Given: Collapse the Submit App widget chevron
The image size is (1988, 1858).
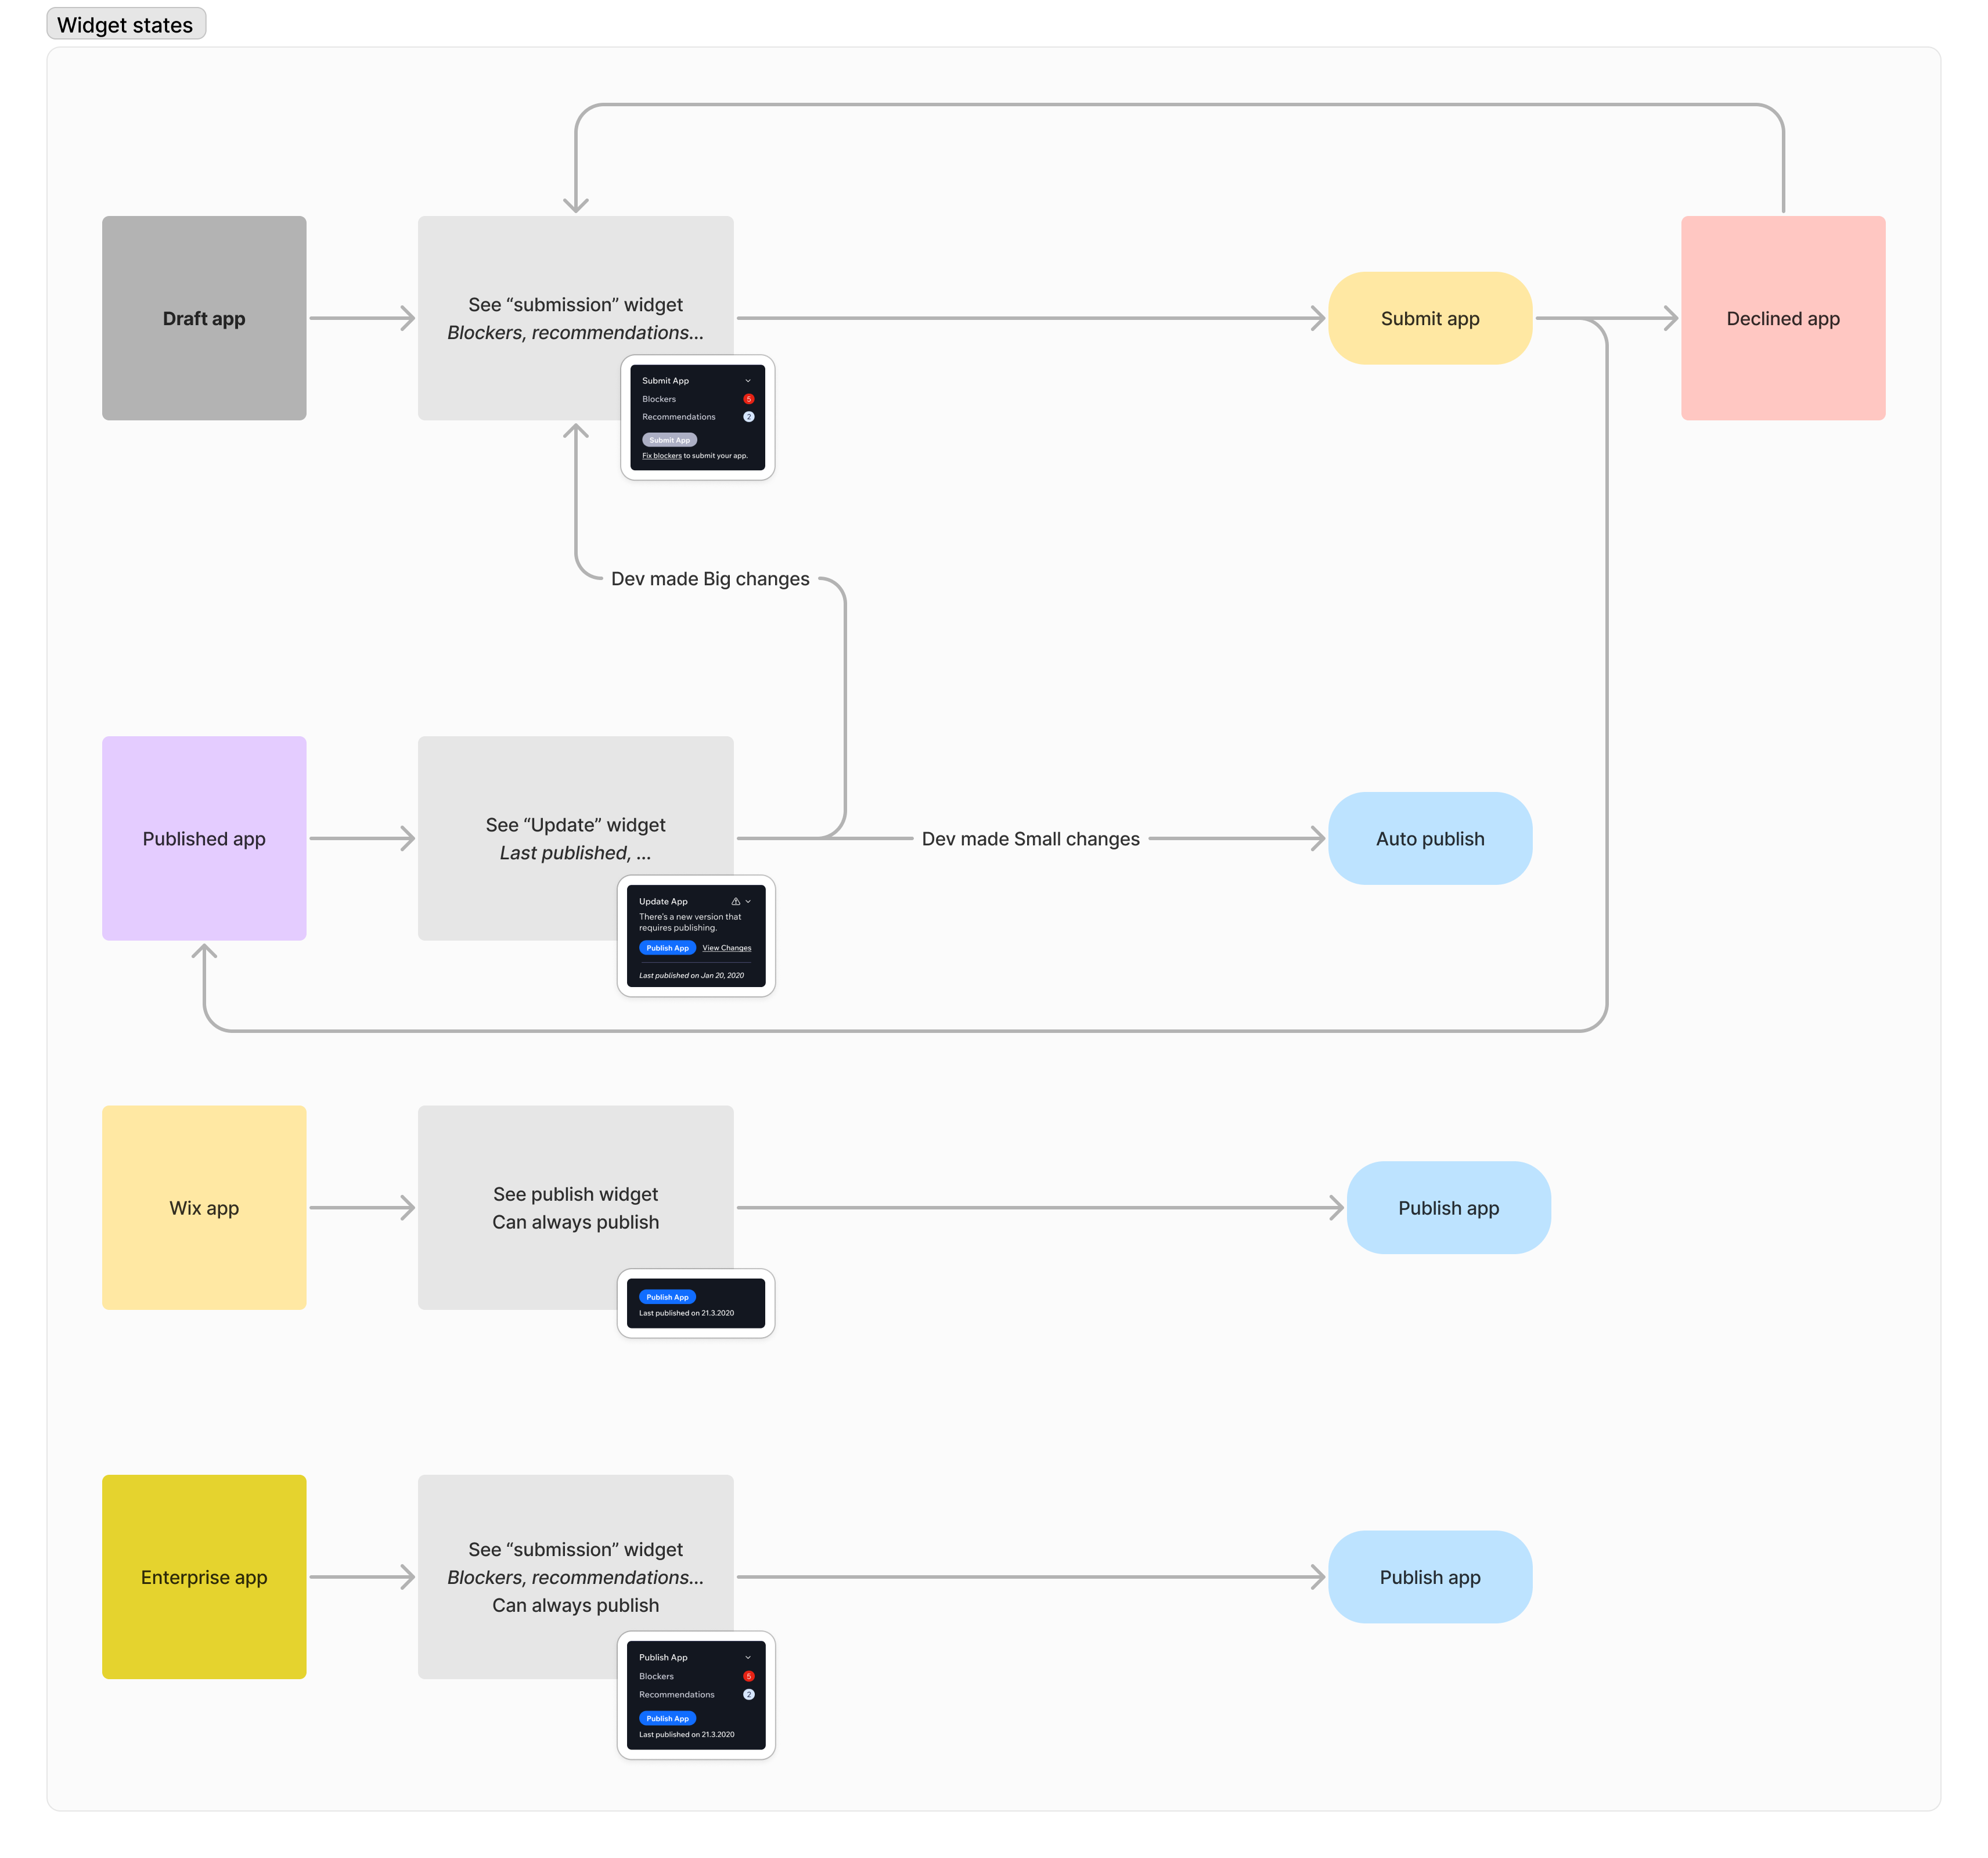Looking at the screenshot, I should pyautogui.click(x=748, y=381).
